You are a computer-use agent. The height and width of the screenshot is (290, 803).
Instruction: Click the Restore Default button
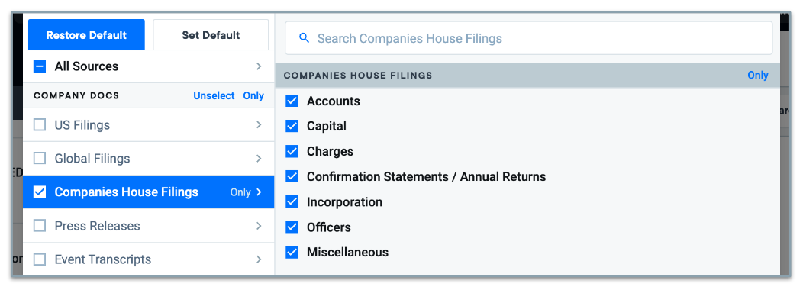pyautogui.click(x=86, y=35)
